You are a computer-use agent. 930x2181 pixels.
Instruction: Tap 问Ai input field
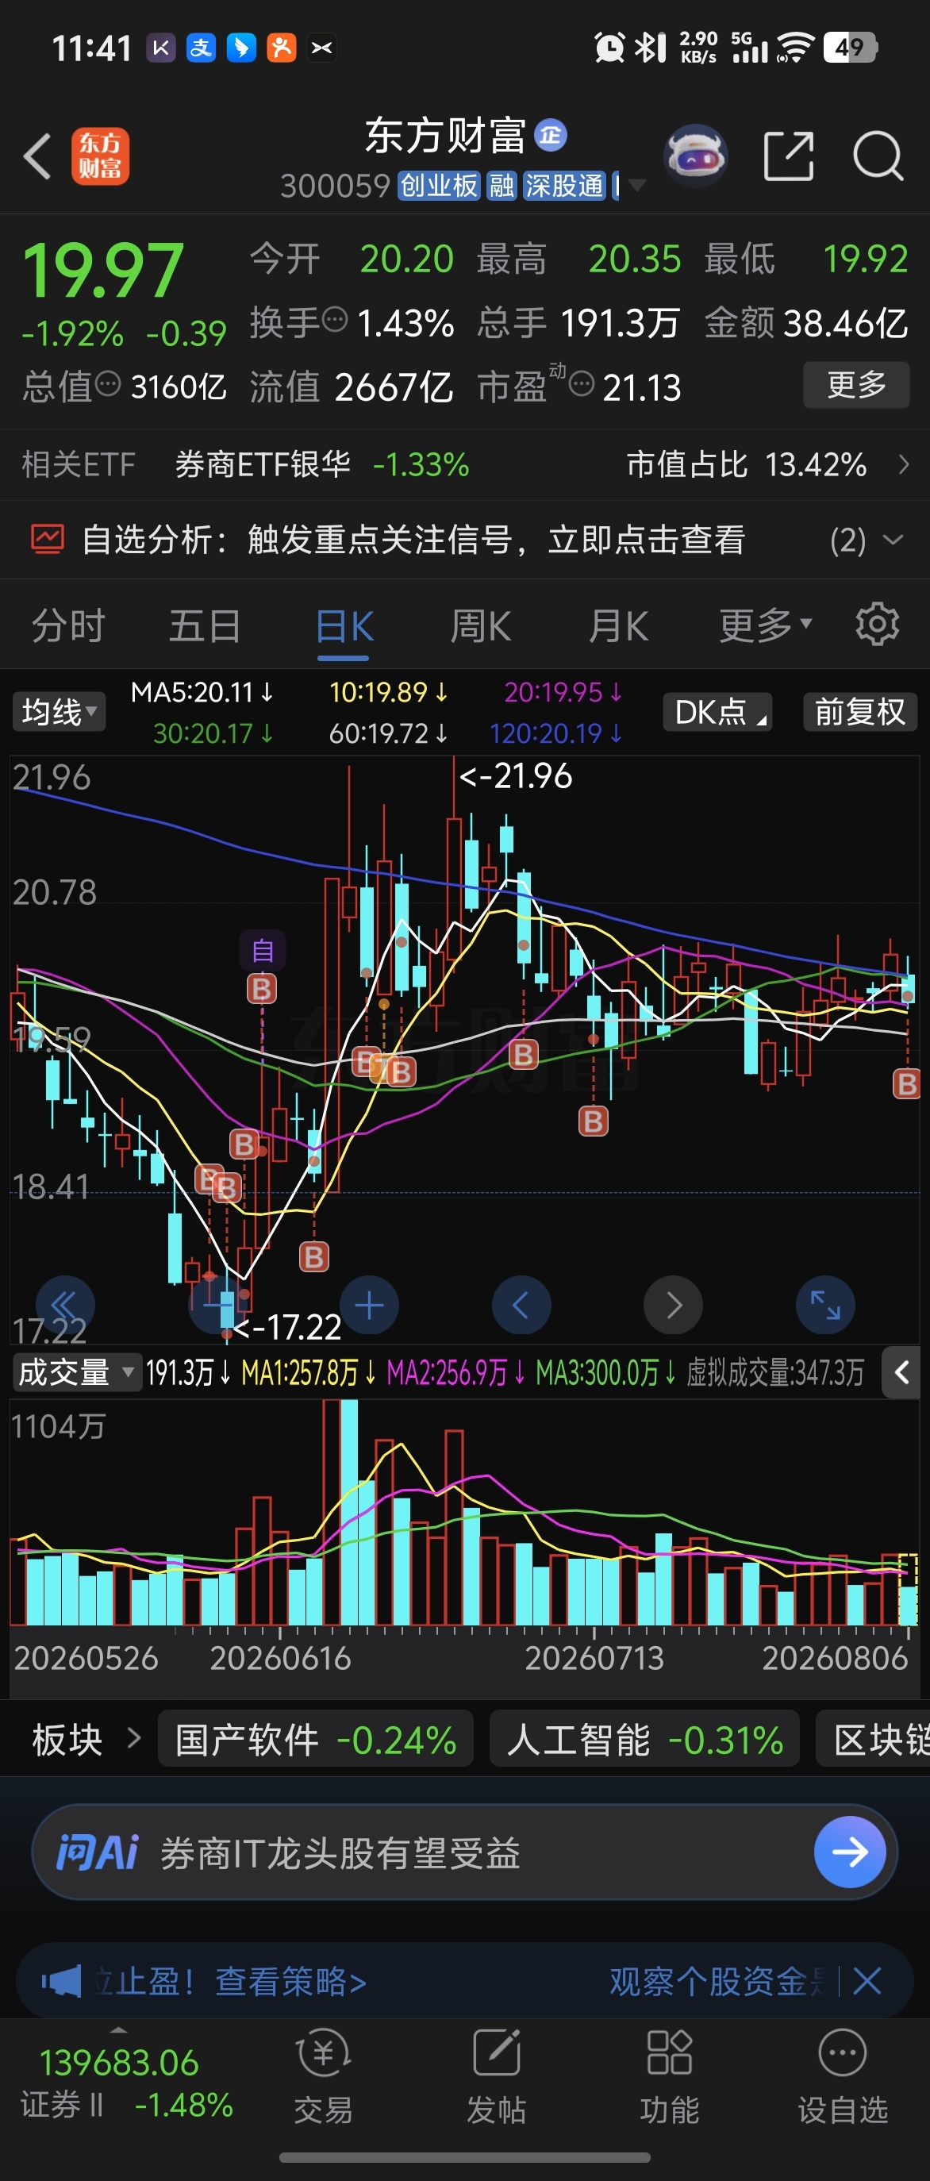[464, 1852]
